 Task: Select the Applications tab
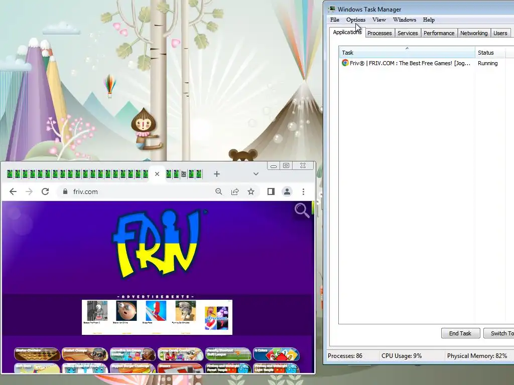347,32
